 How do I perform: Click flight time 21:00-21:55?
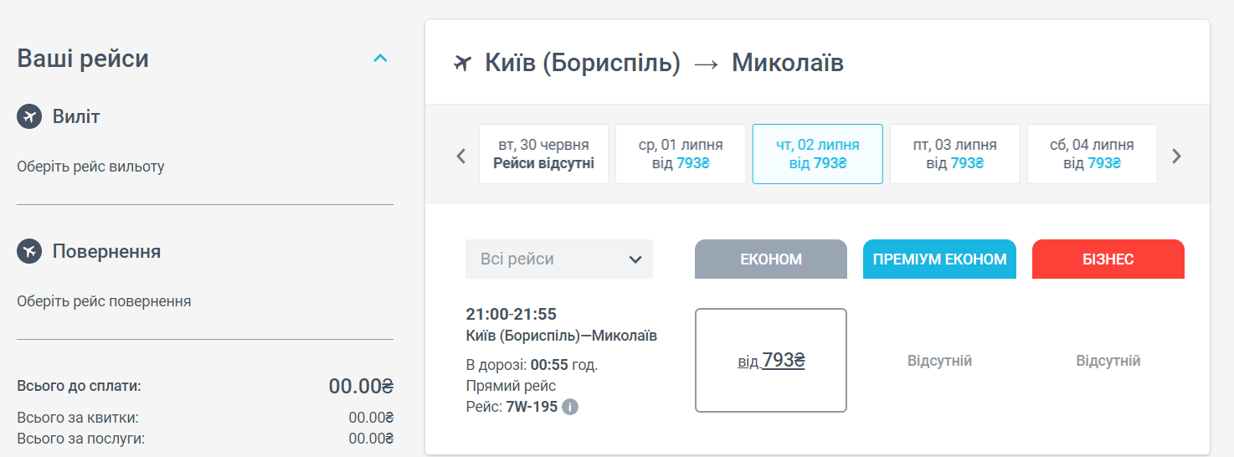(x=511, y=315)
